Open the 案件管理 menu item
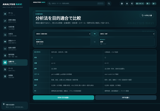The height and width of the screenshot is (111, 160). point(15,56)
